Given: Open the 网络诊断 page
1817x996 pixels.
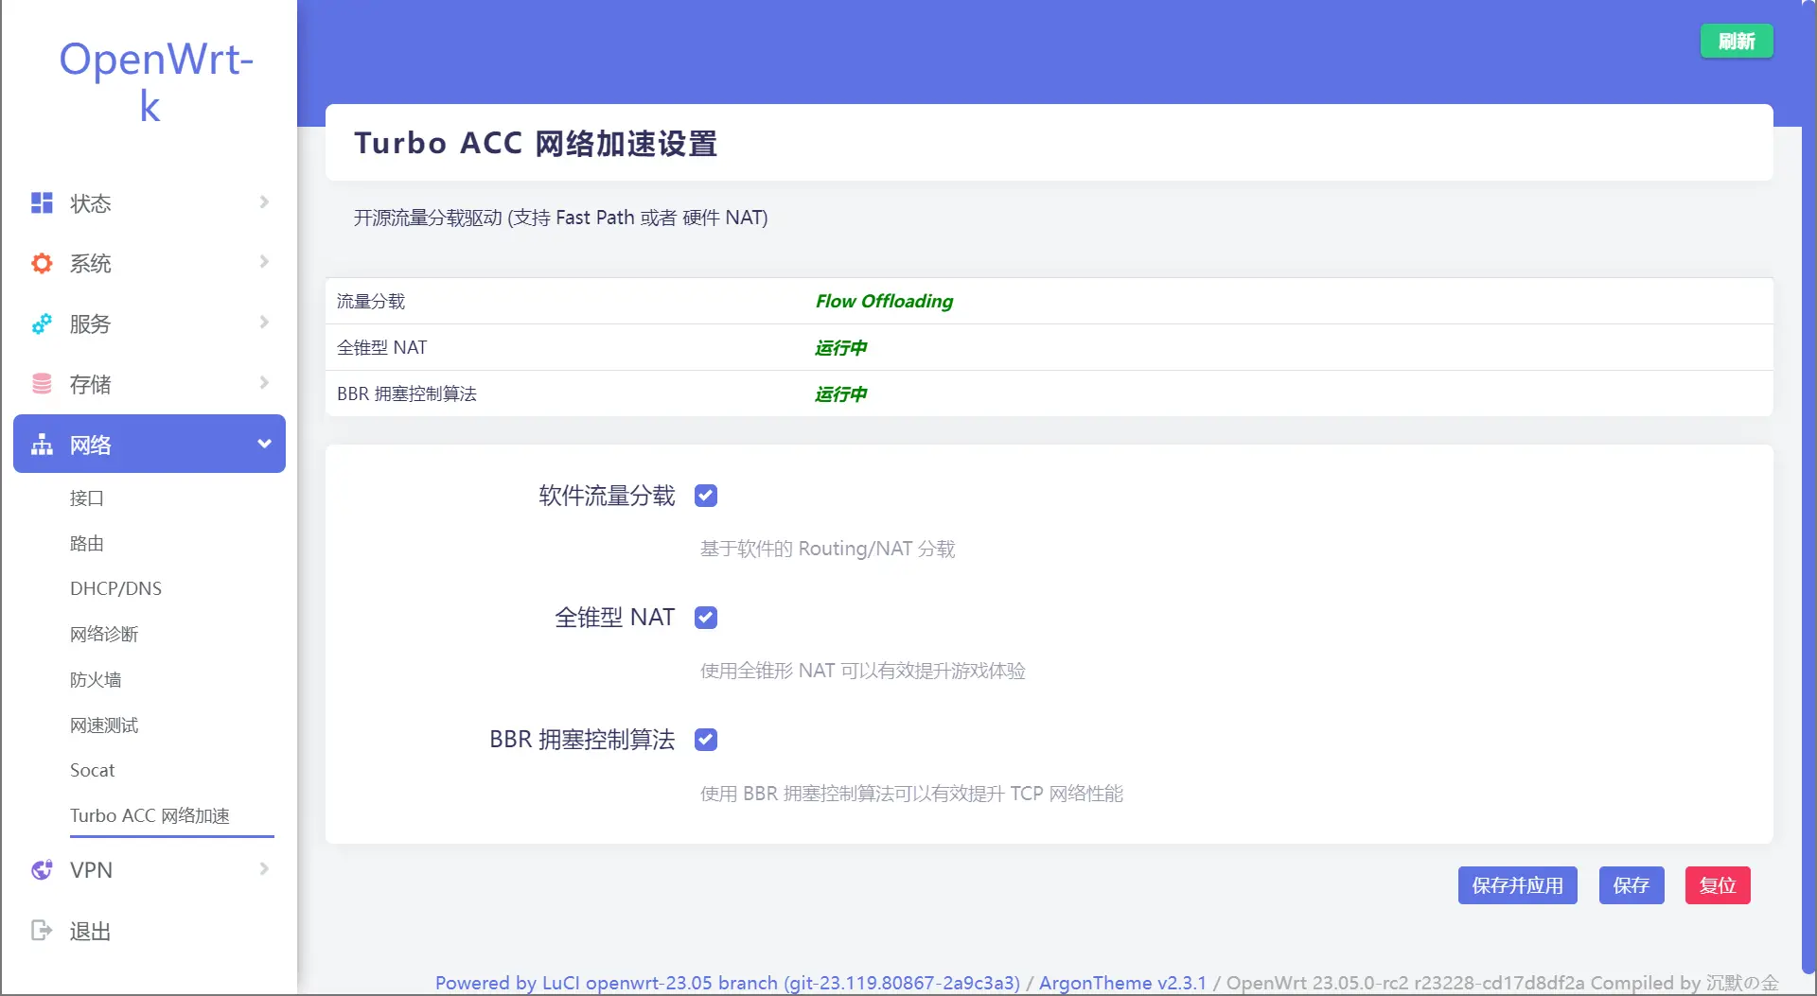Looking at the screenshot, I should 104,634.
